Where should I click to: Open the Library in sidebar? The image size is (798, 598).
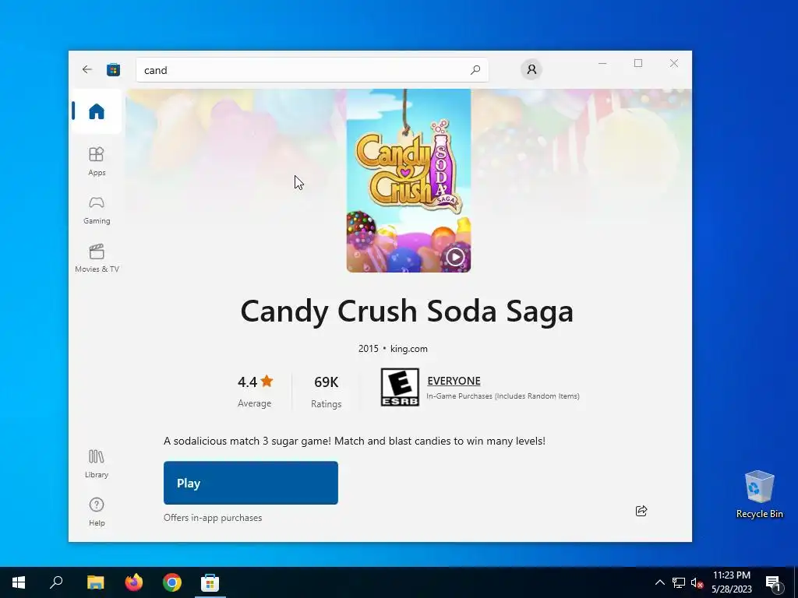click(x=97, y=464)
